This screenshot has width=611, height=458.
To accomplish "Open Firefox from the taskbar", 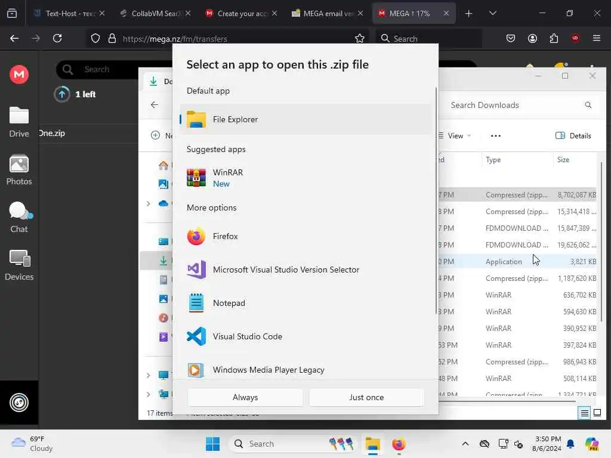I will (x=399, y=444).
